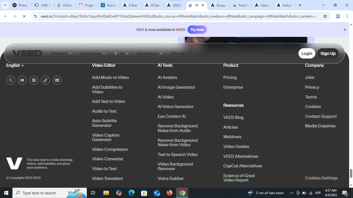Click the Login button

point(307,53)
